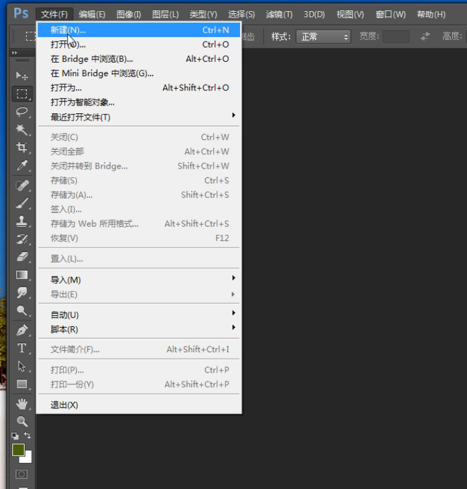Swap width and height values
467x489 pixels.
pyautogui.click(x=425, y=36)
